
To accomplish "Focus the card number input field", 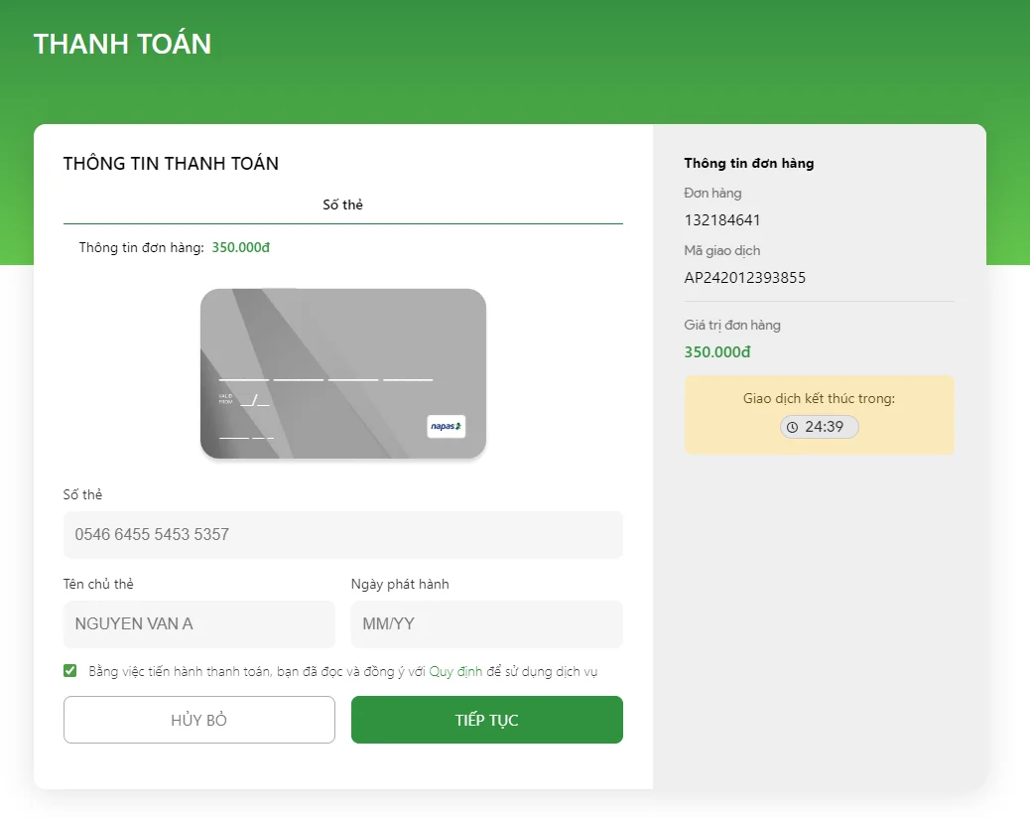I will [x=343, y=534].
